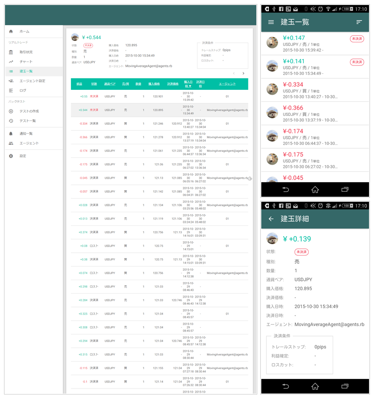Screen dimensions: 374x402
Task: Open mobile list item ¥-0.334
Action: pyautogui.click(x=315, y=90)
